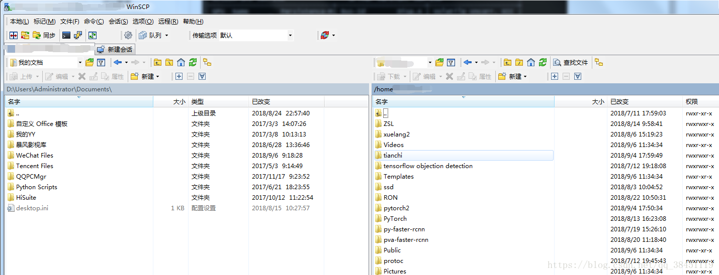
Task: Open preferences gear icon
Action: 128,35
